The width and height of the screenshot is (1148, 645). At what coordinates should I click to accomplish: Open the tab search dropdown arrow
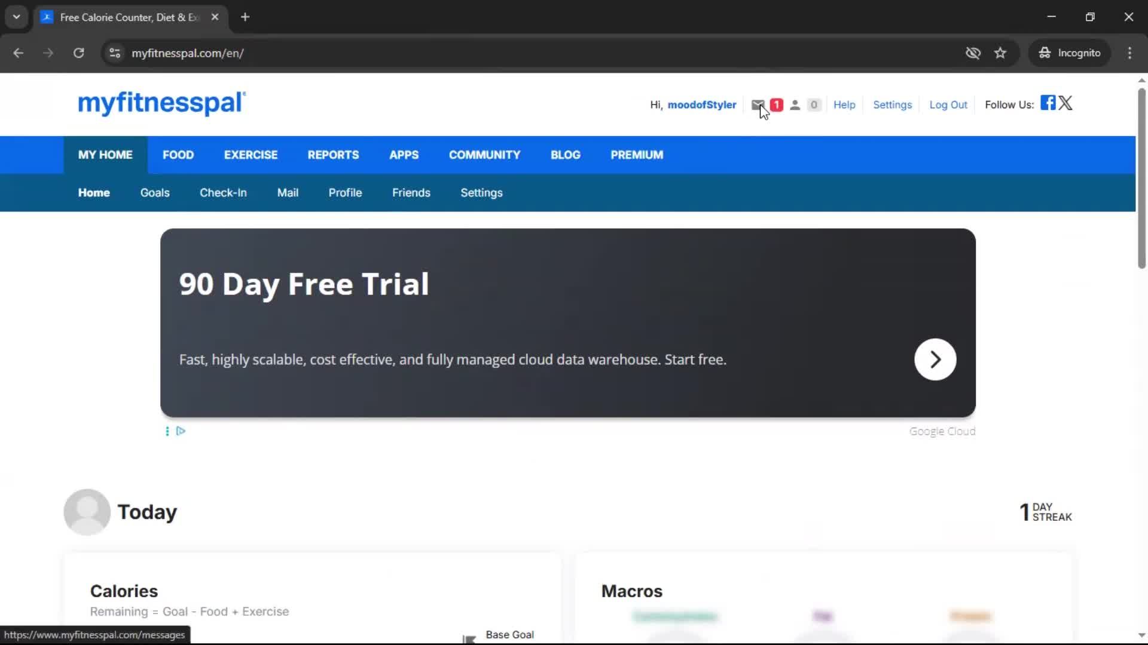(x=16, y=17)
